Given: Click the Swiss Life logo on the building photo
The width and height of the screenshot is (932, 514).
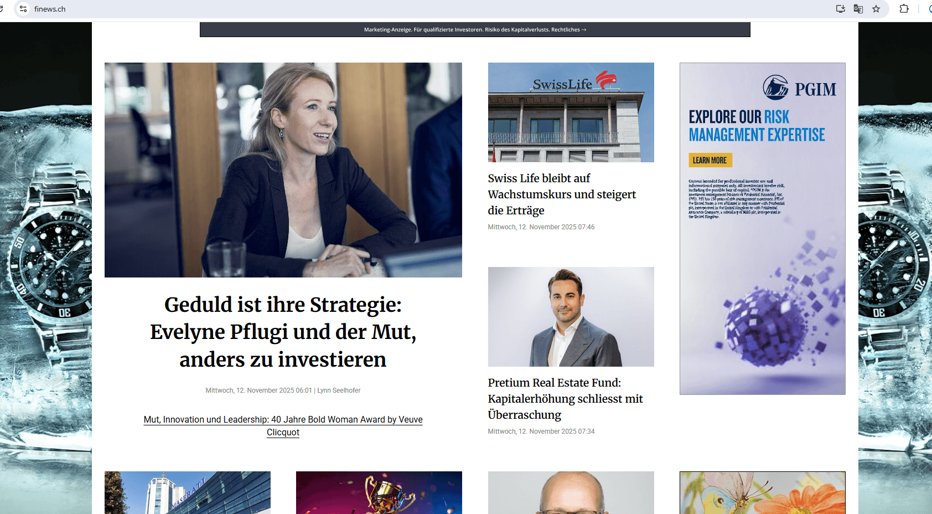Looking at the screenshot, I should (x=573, y=83).
